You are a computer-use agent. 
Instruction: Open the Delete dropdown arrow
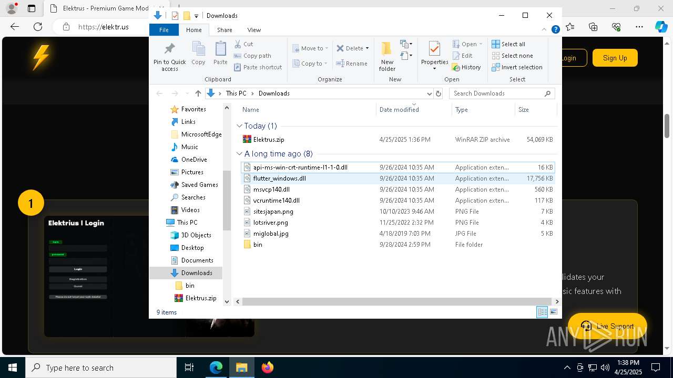tap(367, 48)
